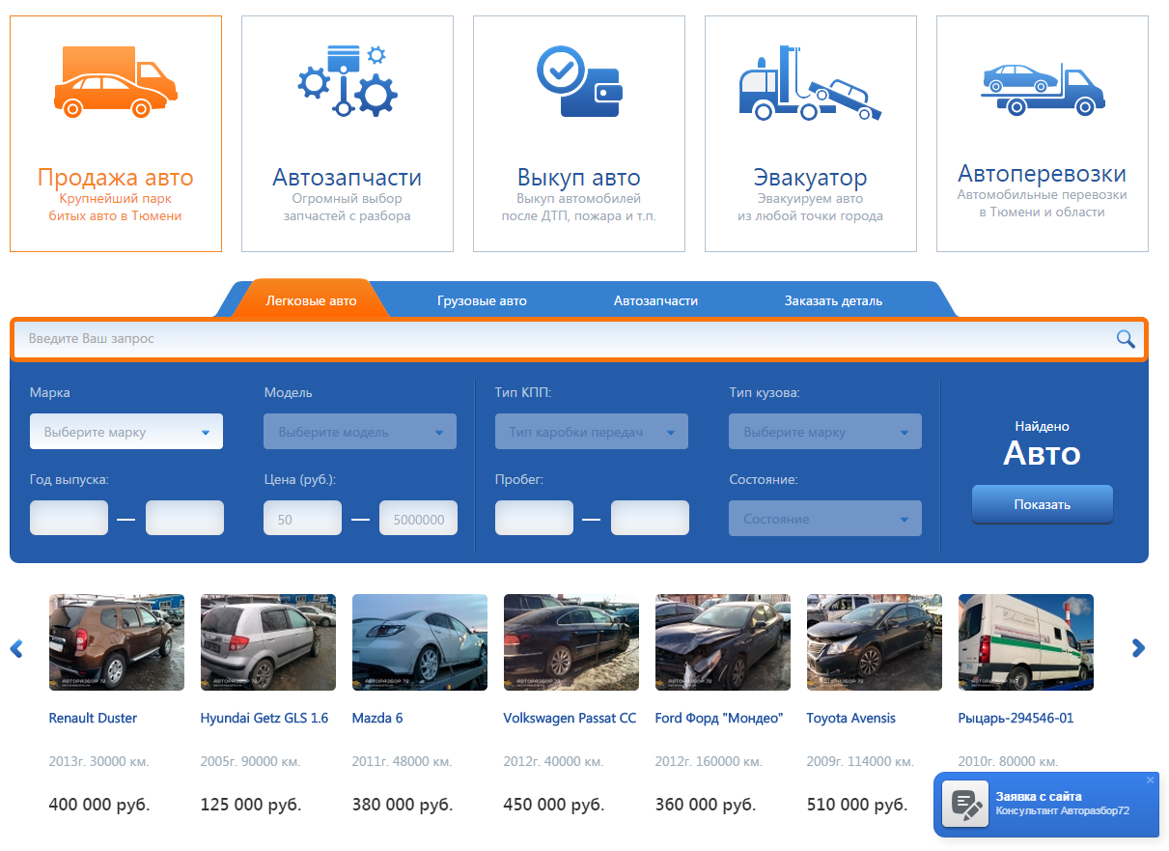
Task: Click the magnifier search icon
Action: point(1126,338)
